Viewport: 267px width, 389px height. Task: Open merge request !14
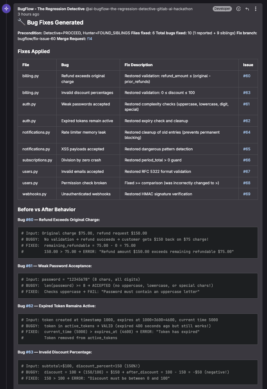(89, 38)
